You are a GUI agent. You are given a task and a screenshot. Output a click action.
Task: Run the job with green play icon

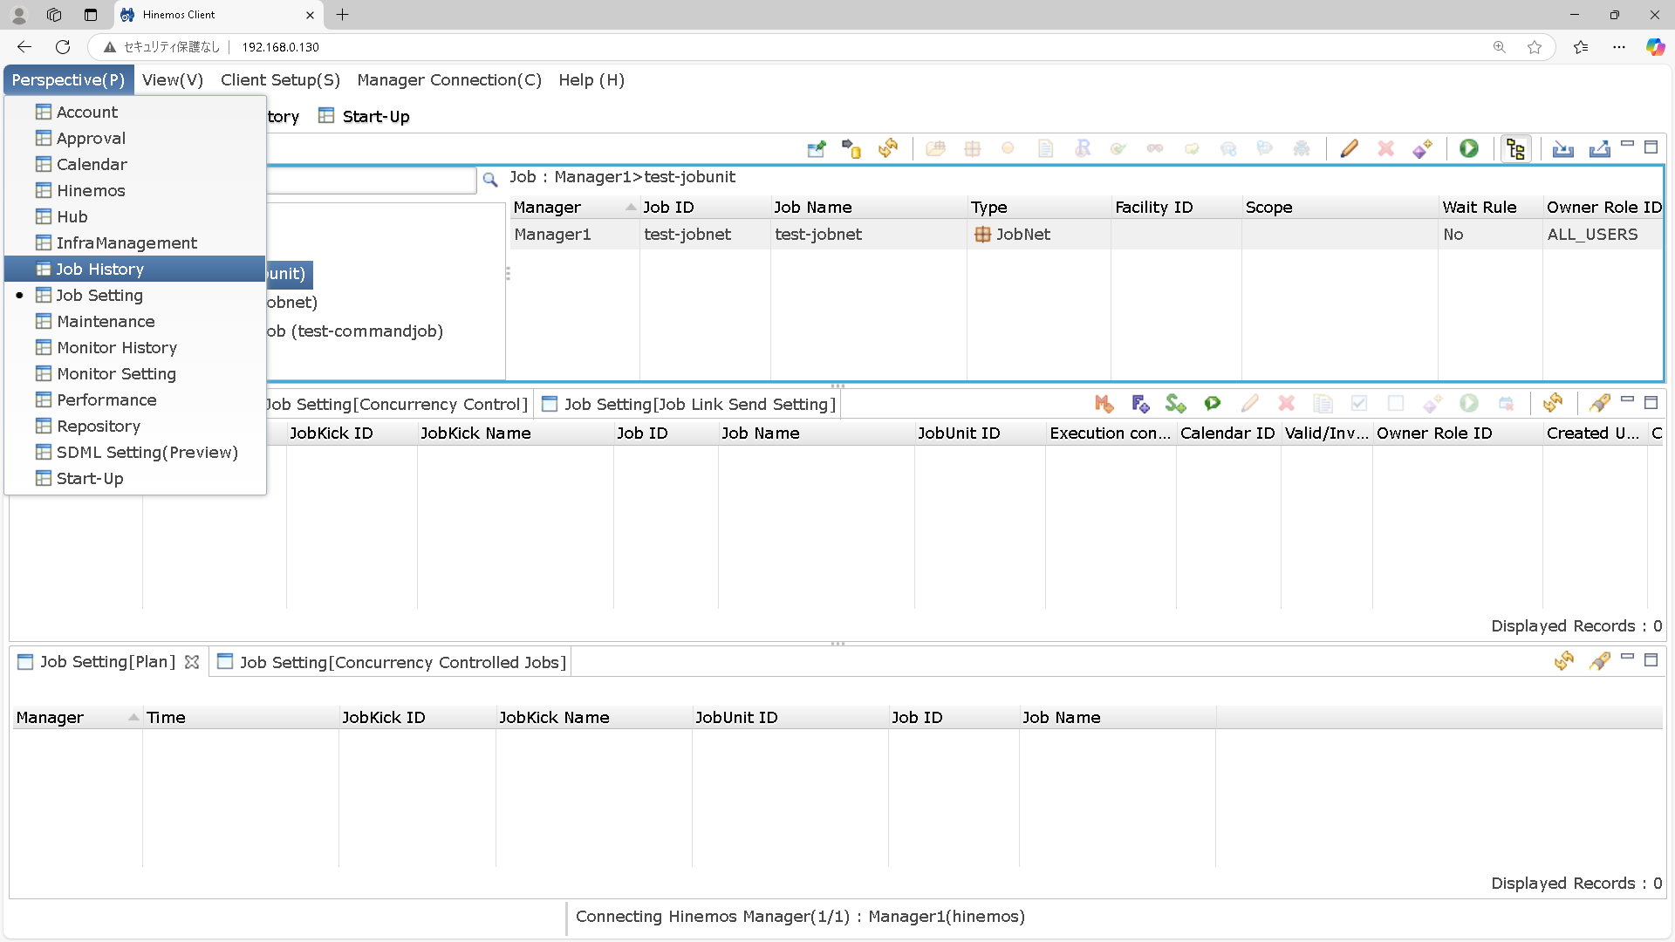coord(1469,149)
